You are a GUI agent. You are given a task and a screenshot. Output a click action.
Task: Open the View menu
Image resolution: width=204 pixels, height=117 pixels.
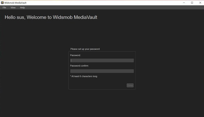click(13, 8)
